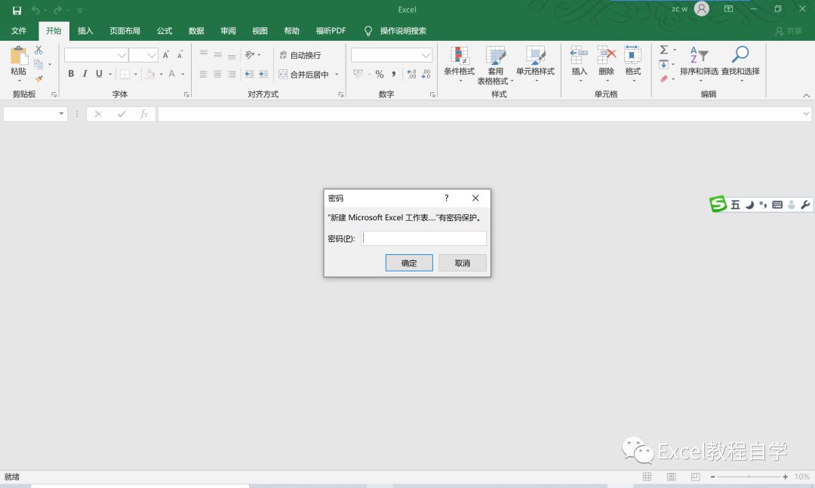Image resolution: width=815 pixels, height=488 pixels.
Task: Click the insert function fx icon
Action: point(144,114)
